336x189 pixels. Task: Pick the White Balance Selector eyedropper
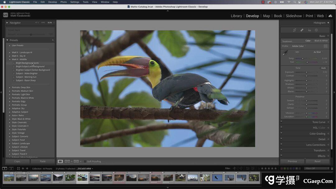tap(285, 54)
